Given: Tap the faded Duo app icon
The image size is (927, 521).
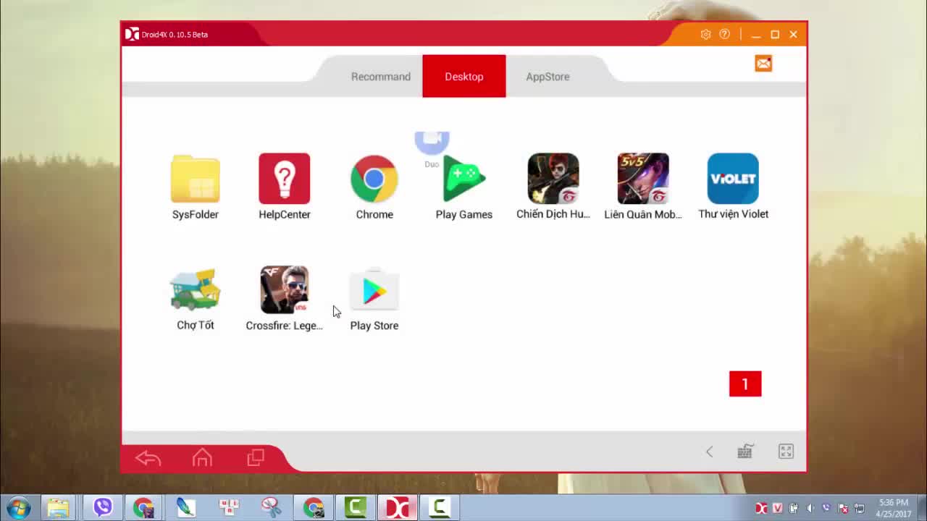Looking at the screenshot, I should 432,145.
